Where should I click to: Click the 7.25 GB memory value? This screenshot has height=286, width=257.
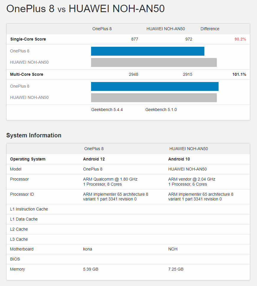pyautogui.click(x=176, y=269)
